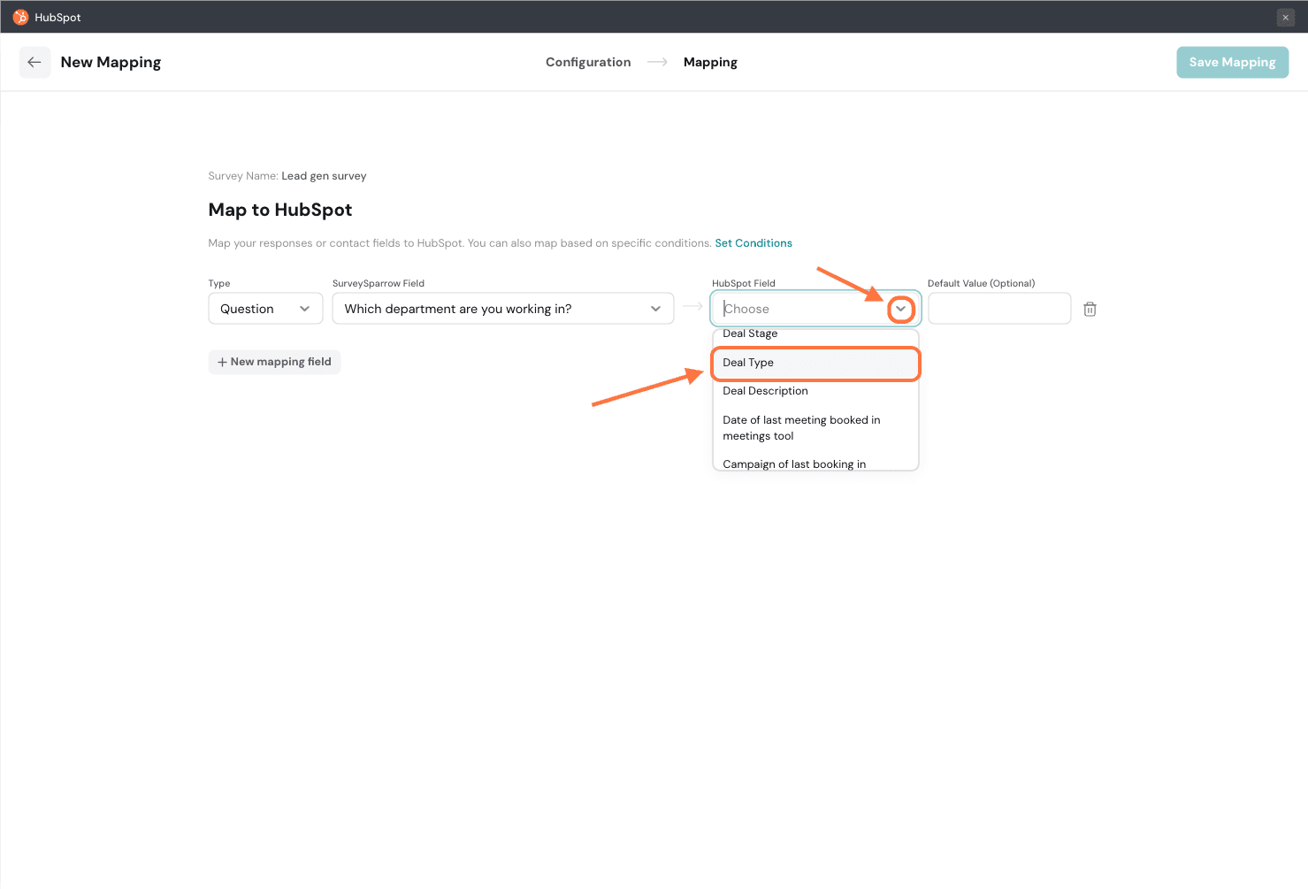
Task: Click into the HubSpot Field search box
Action: point(800,309)
